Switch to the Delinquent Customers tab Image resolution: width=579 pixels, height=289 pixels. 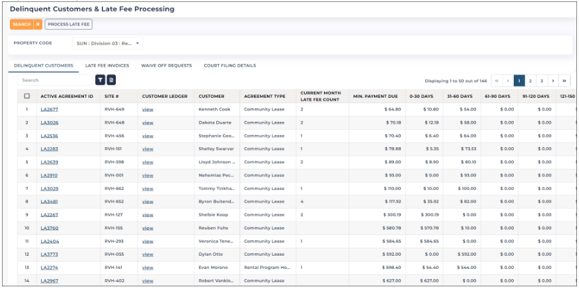coord(43,66)
